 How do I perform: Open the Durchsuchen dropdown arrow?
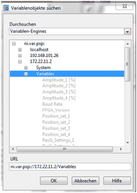click(x=128, y=32)
